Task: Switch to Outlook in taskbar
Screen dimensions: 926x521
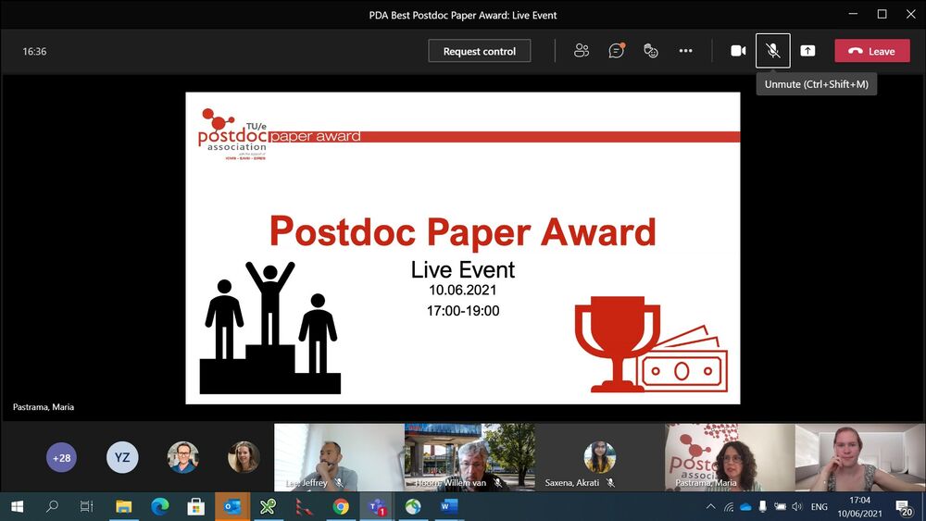Action: tap(232, 506)
